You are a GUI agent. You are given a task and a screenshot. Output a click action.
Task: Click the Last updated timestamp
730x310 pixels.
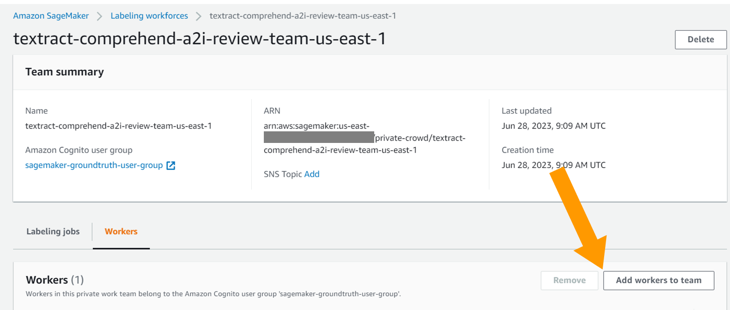pos(553,126)
